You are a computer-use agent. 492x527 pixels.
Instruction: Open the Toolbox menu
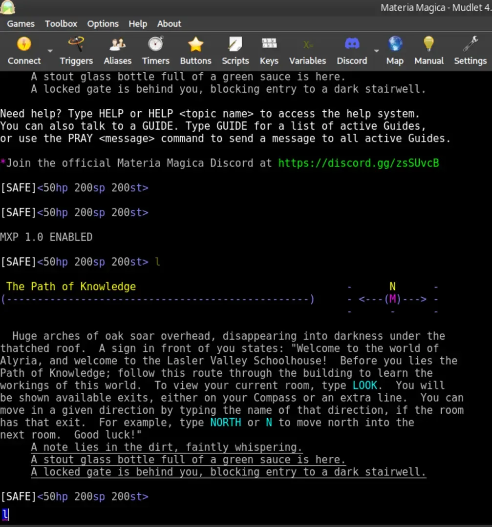[x=61, y=23]
